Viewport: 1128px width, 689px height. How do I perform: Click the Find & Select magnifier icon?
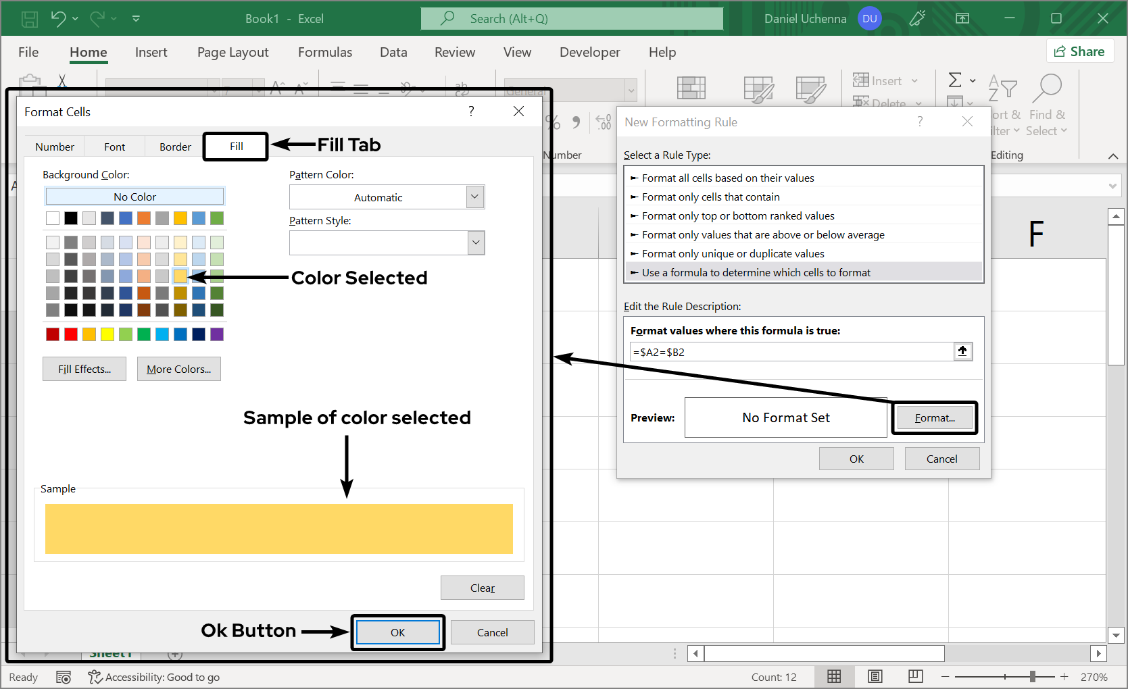coord(1047,88)
